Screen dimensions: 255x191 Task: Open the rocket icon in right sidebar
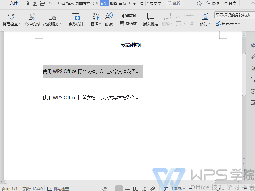(x=253, y=45)
